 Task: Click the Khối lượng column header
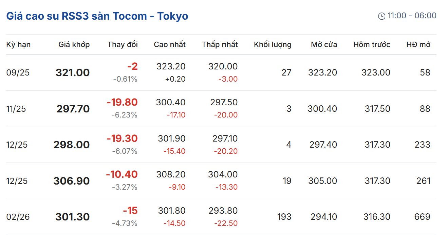[x=273, y=44]
